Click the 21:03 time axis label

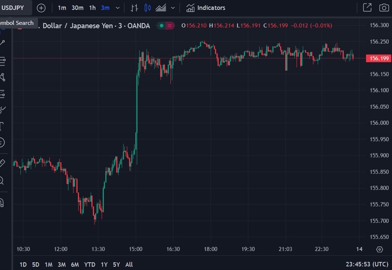click(285, 249)
